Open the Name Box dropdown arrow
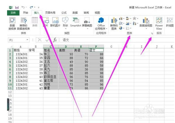 27,40
